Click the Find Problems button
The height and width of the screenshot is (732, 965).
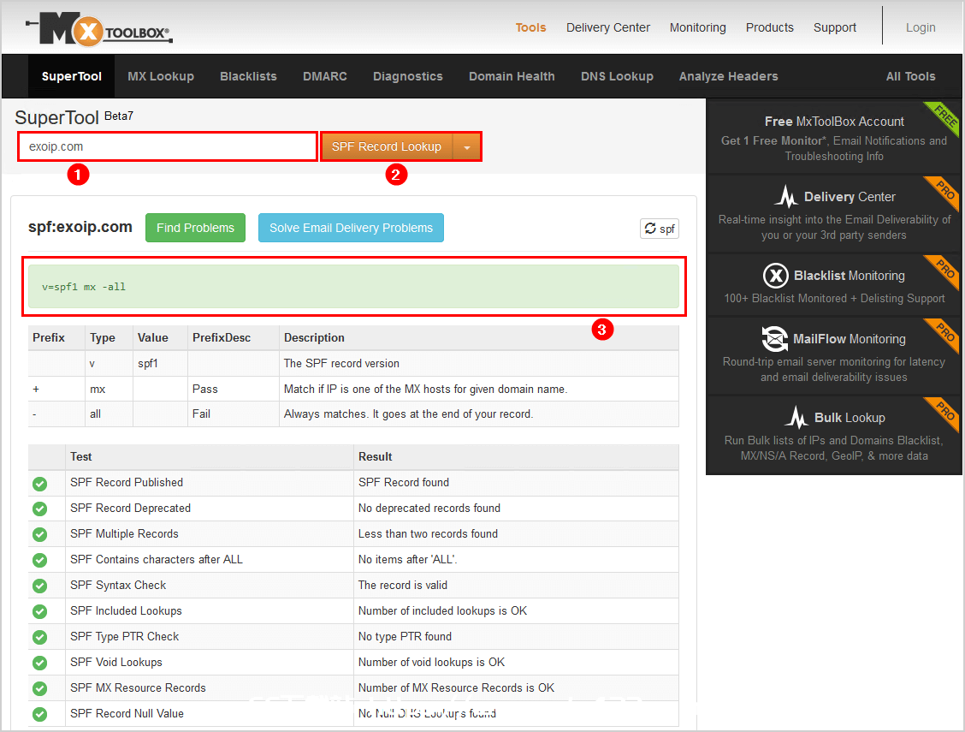point(196,228)
